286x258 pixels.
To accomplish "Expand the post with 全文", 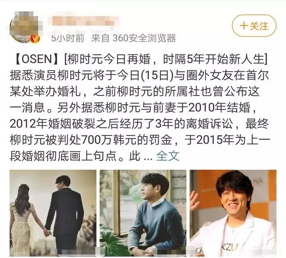I will (168, 156).
